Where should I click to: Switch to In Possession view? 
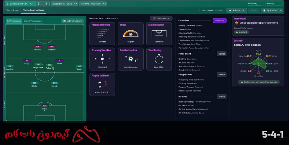14,21
